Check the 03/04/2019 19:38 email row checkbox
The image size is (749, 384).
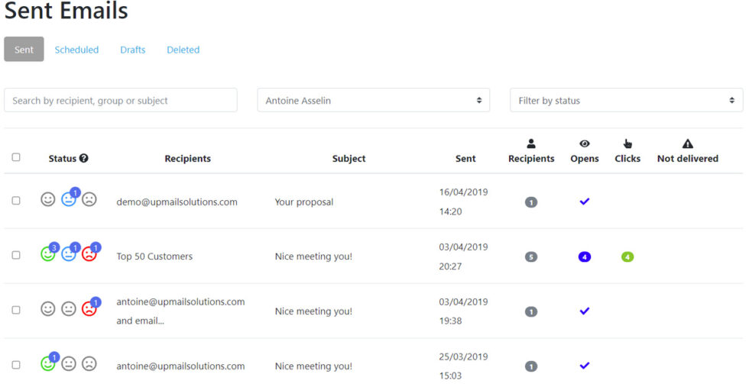[16, 310]
